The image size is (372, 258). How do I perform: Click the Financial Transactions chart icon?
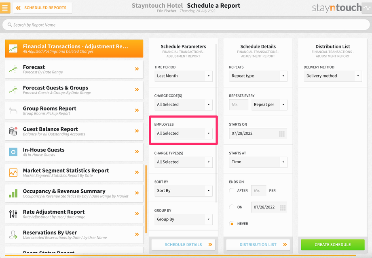pyautogui.click(x=13, y=48)
